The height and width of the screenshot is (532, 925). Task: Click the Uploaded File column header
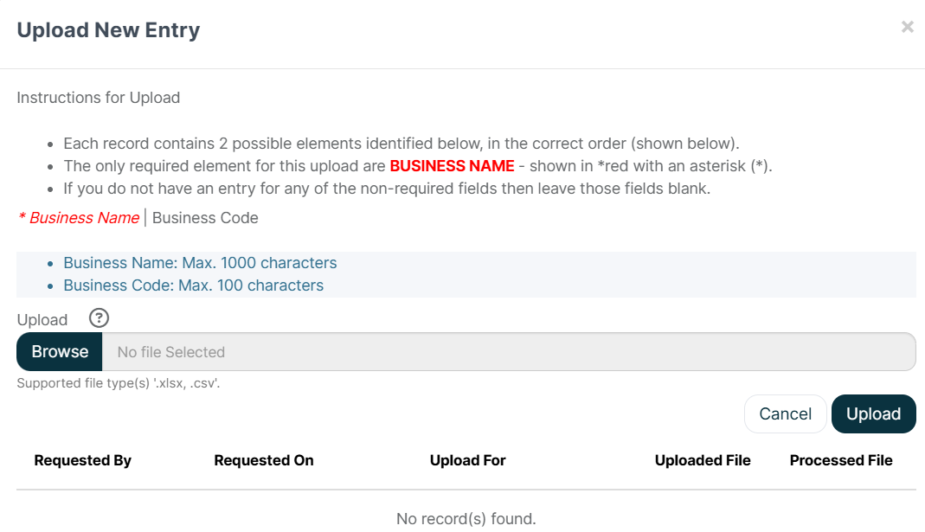coord(703,460)
